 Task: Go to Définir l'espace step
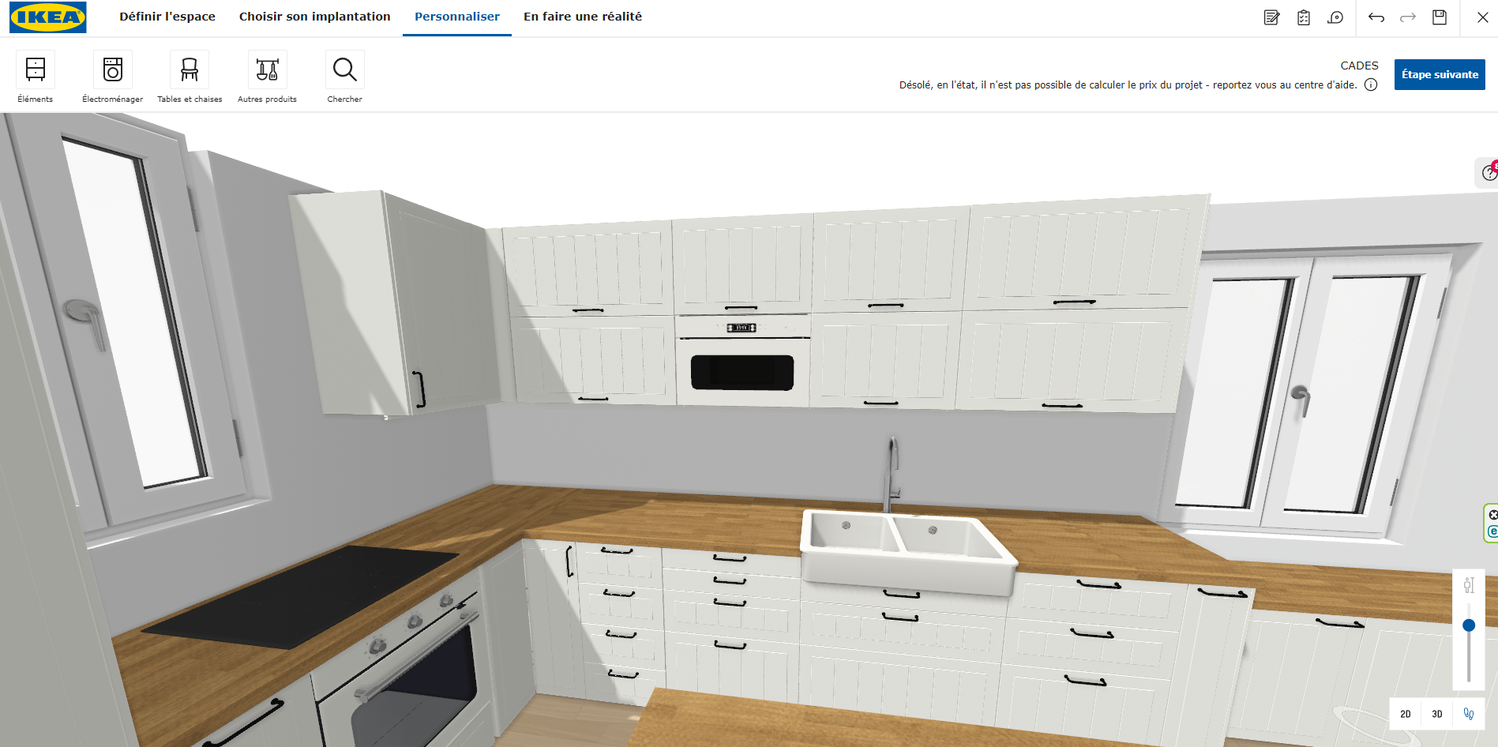[x=167, y=17]
